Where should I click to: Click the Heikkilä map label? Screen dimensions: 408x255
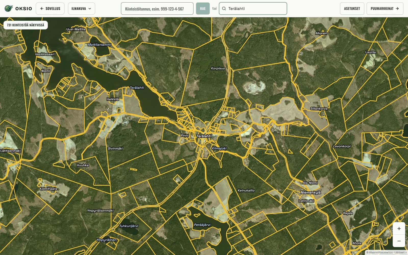pyautogui.click(x=113, y=99)
